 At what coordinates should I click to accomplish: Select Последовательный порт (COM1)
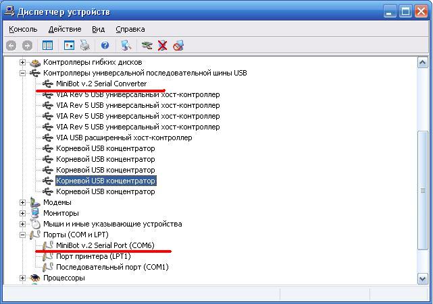click(x=112, y=267)
